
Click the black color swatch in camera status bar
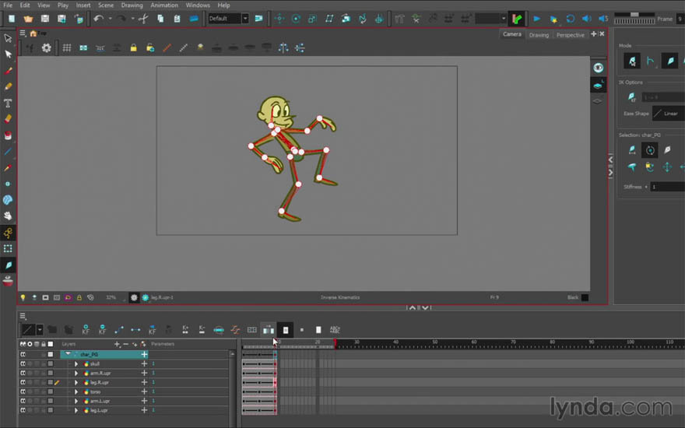585,297
